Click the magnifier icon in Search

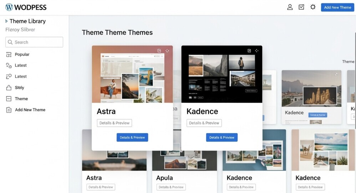pyautogui.click(x=10, y=42)
